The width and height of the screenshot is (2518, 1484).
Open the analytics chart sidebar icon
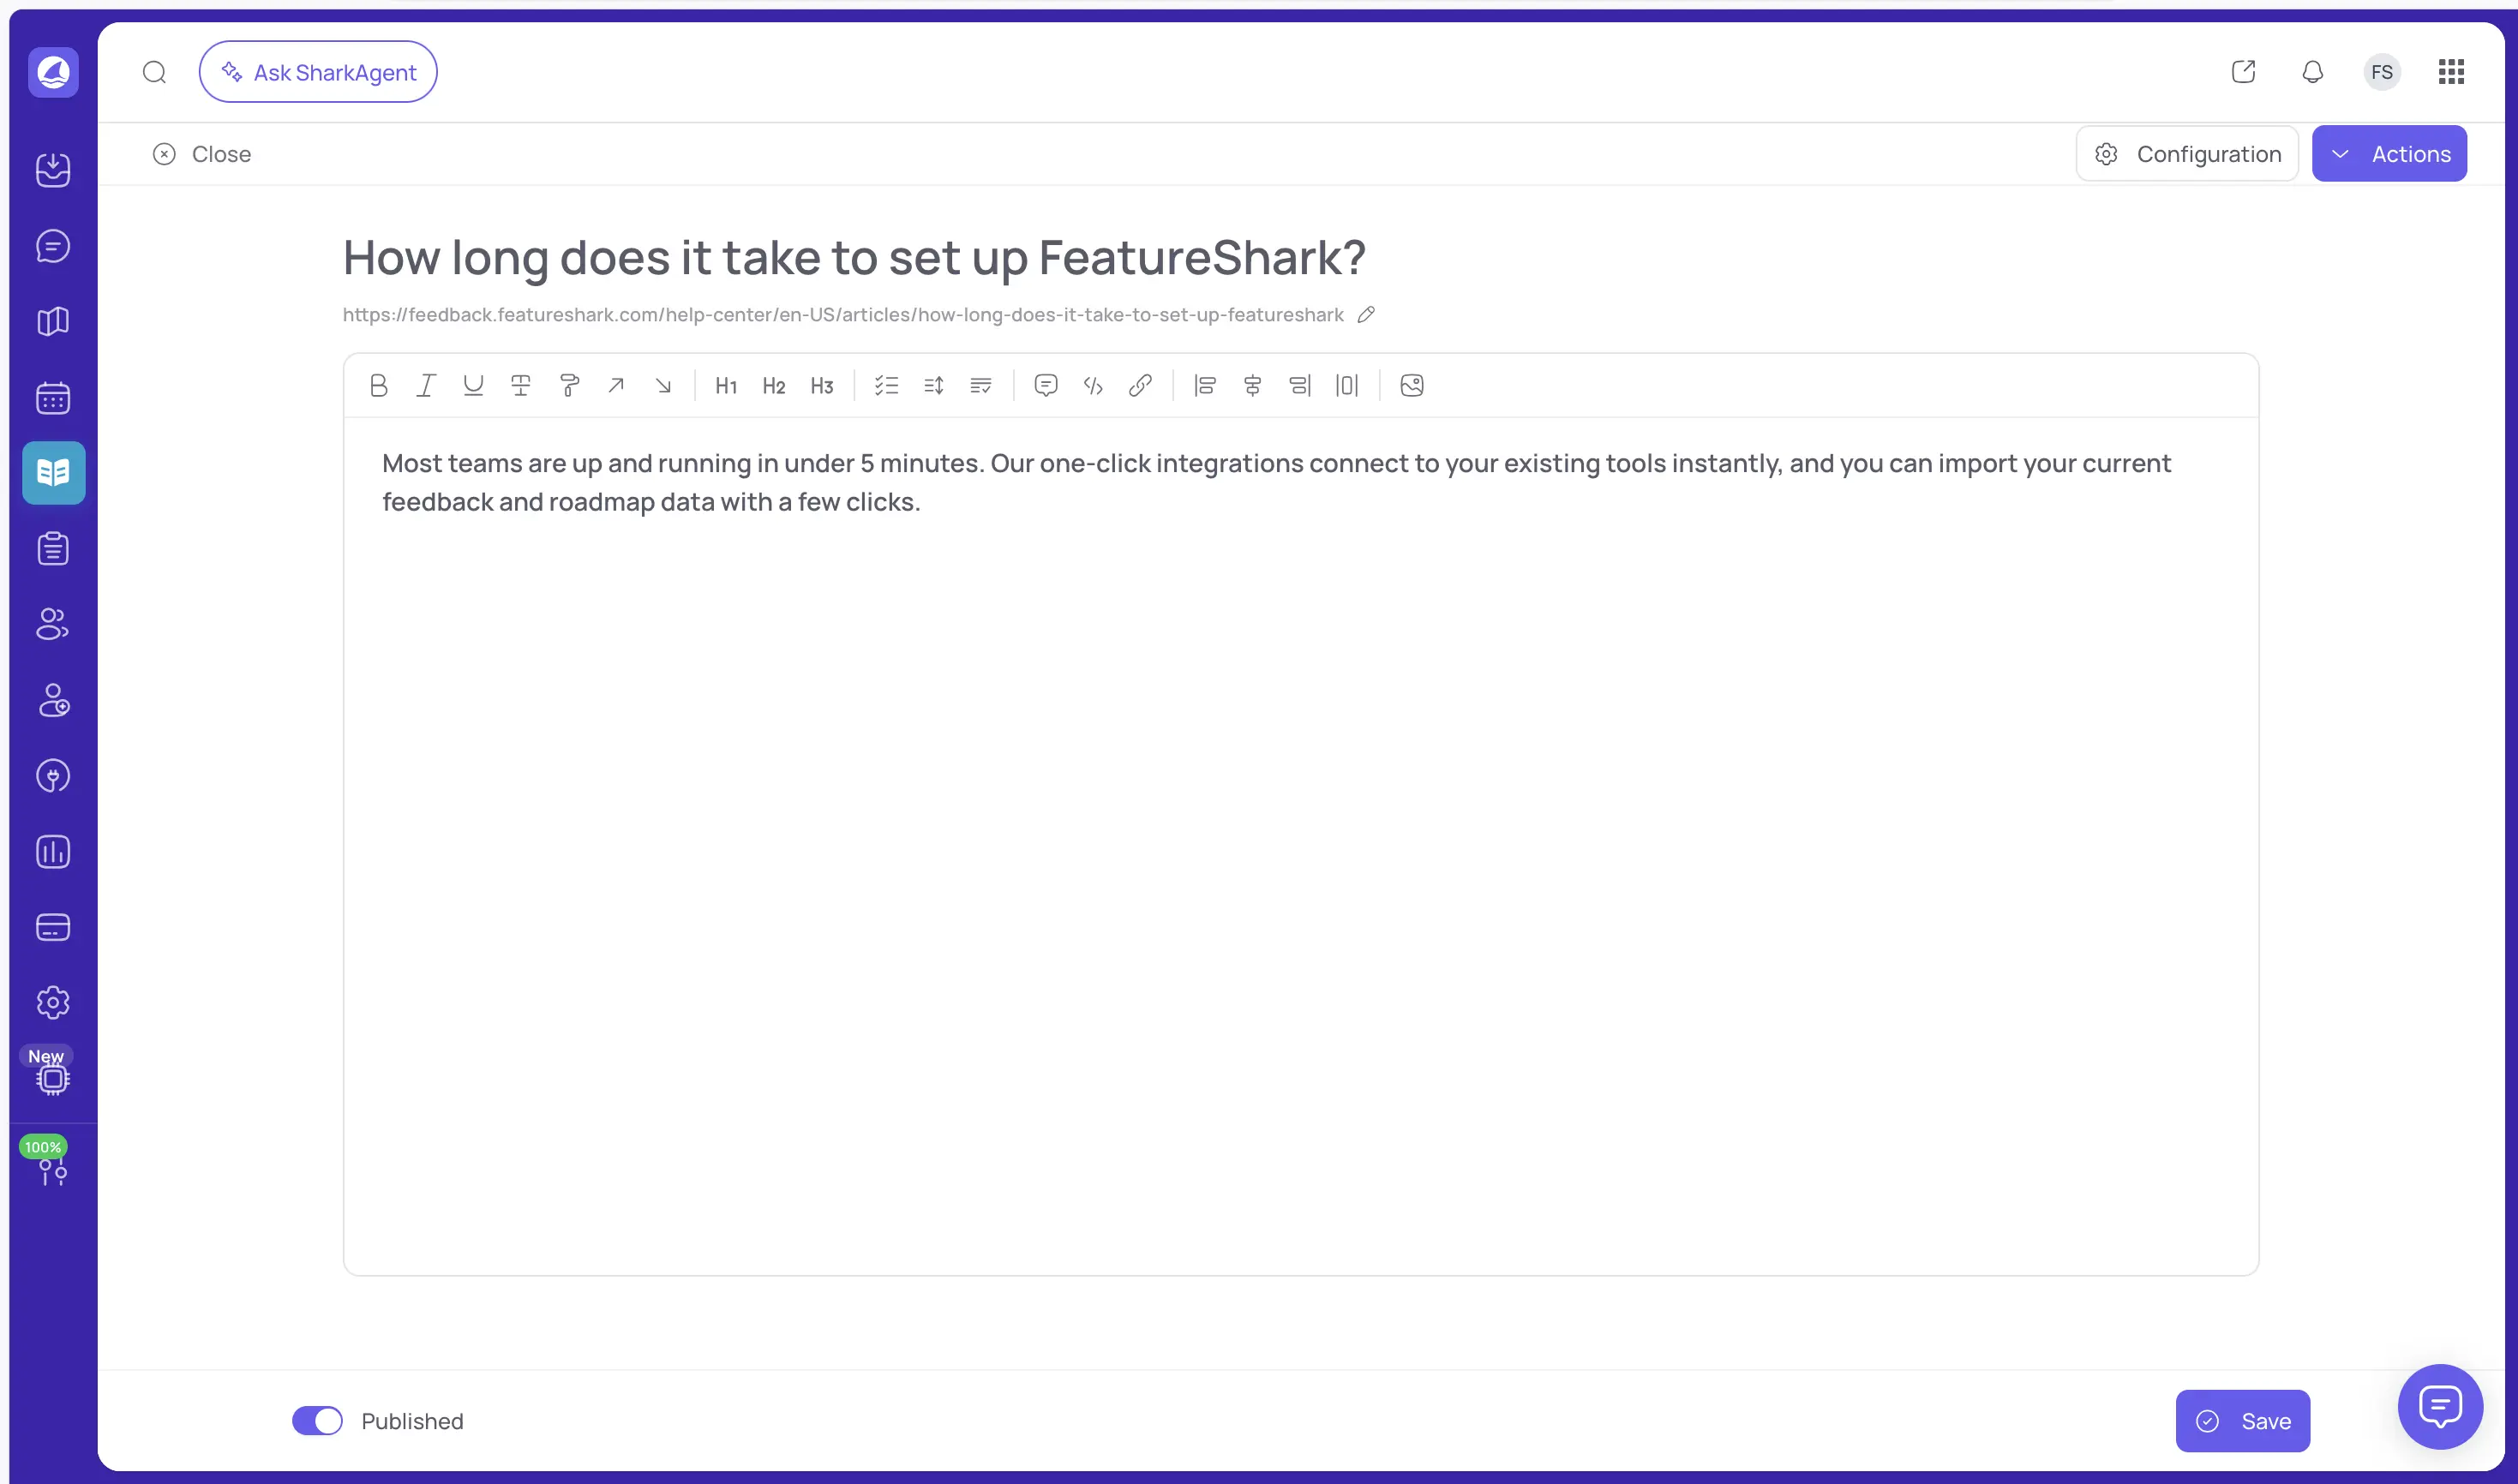(53, 852)
